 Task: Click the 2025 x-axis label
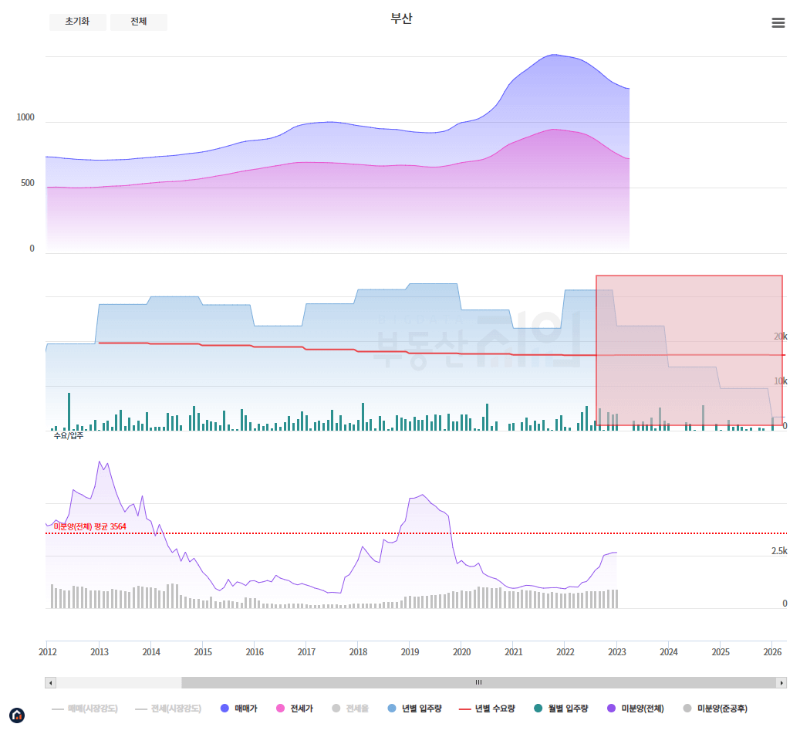click(721, 652)
